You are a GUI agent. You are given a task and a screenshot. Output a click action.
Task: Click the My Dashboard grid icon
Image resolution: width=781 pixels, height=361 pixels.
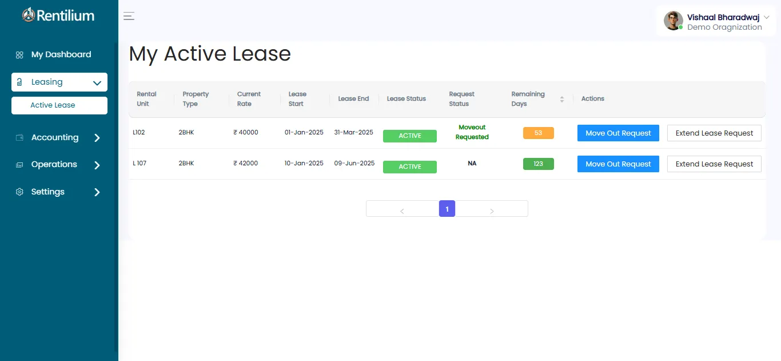(x=19, y=55)
